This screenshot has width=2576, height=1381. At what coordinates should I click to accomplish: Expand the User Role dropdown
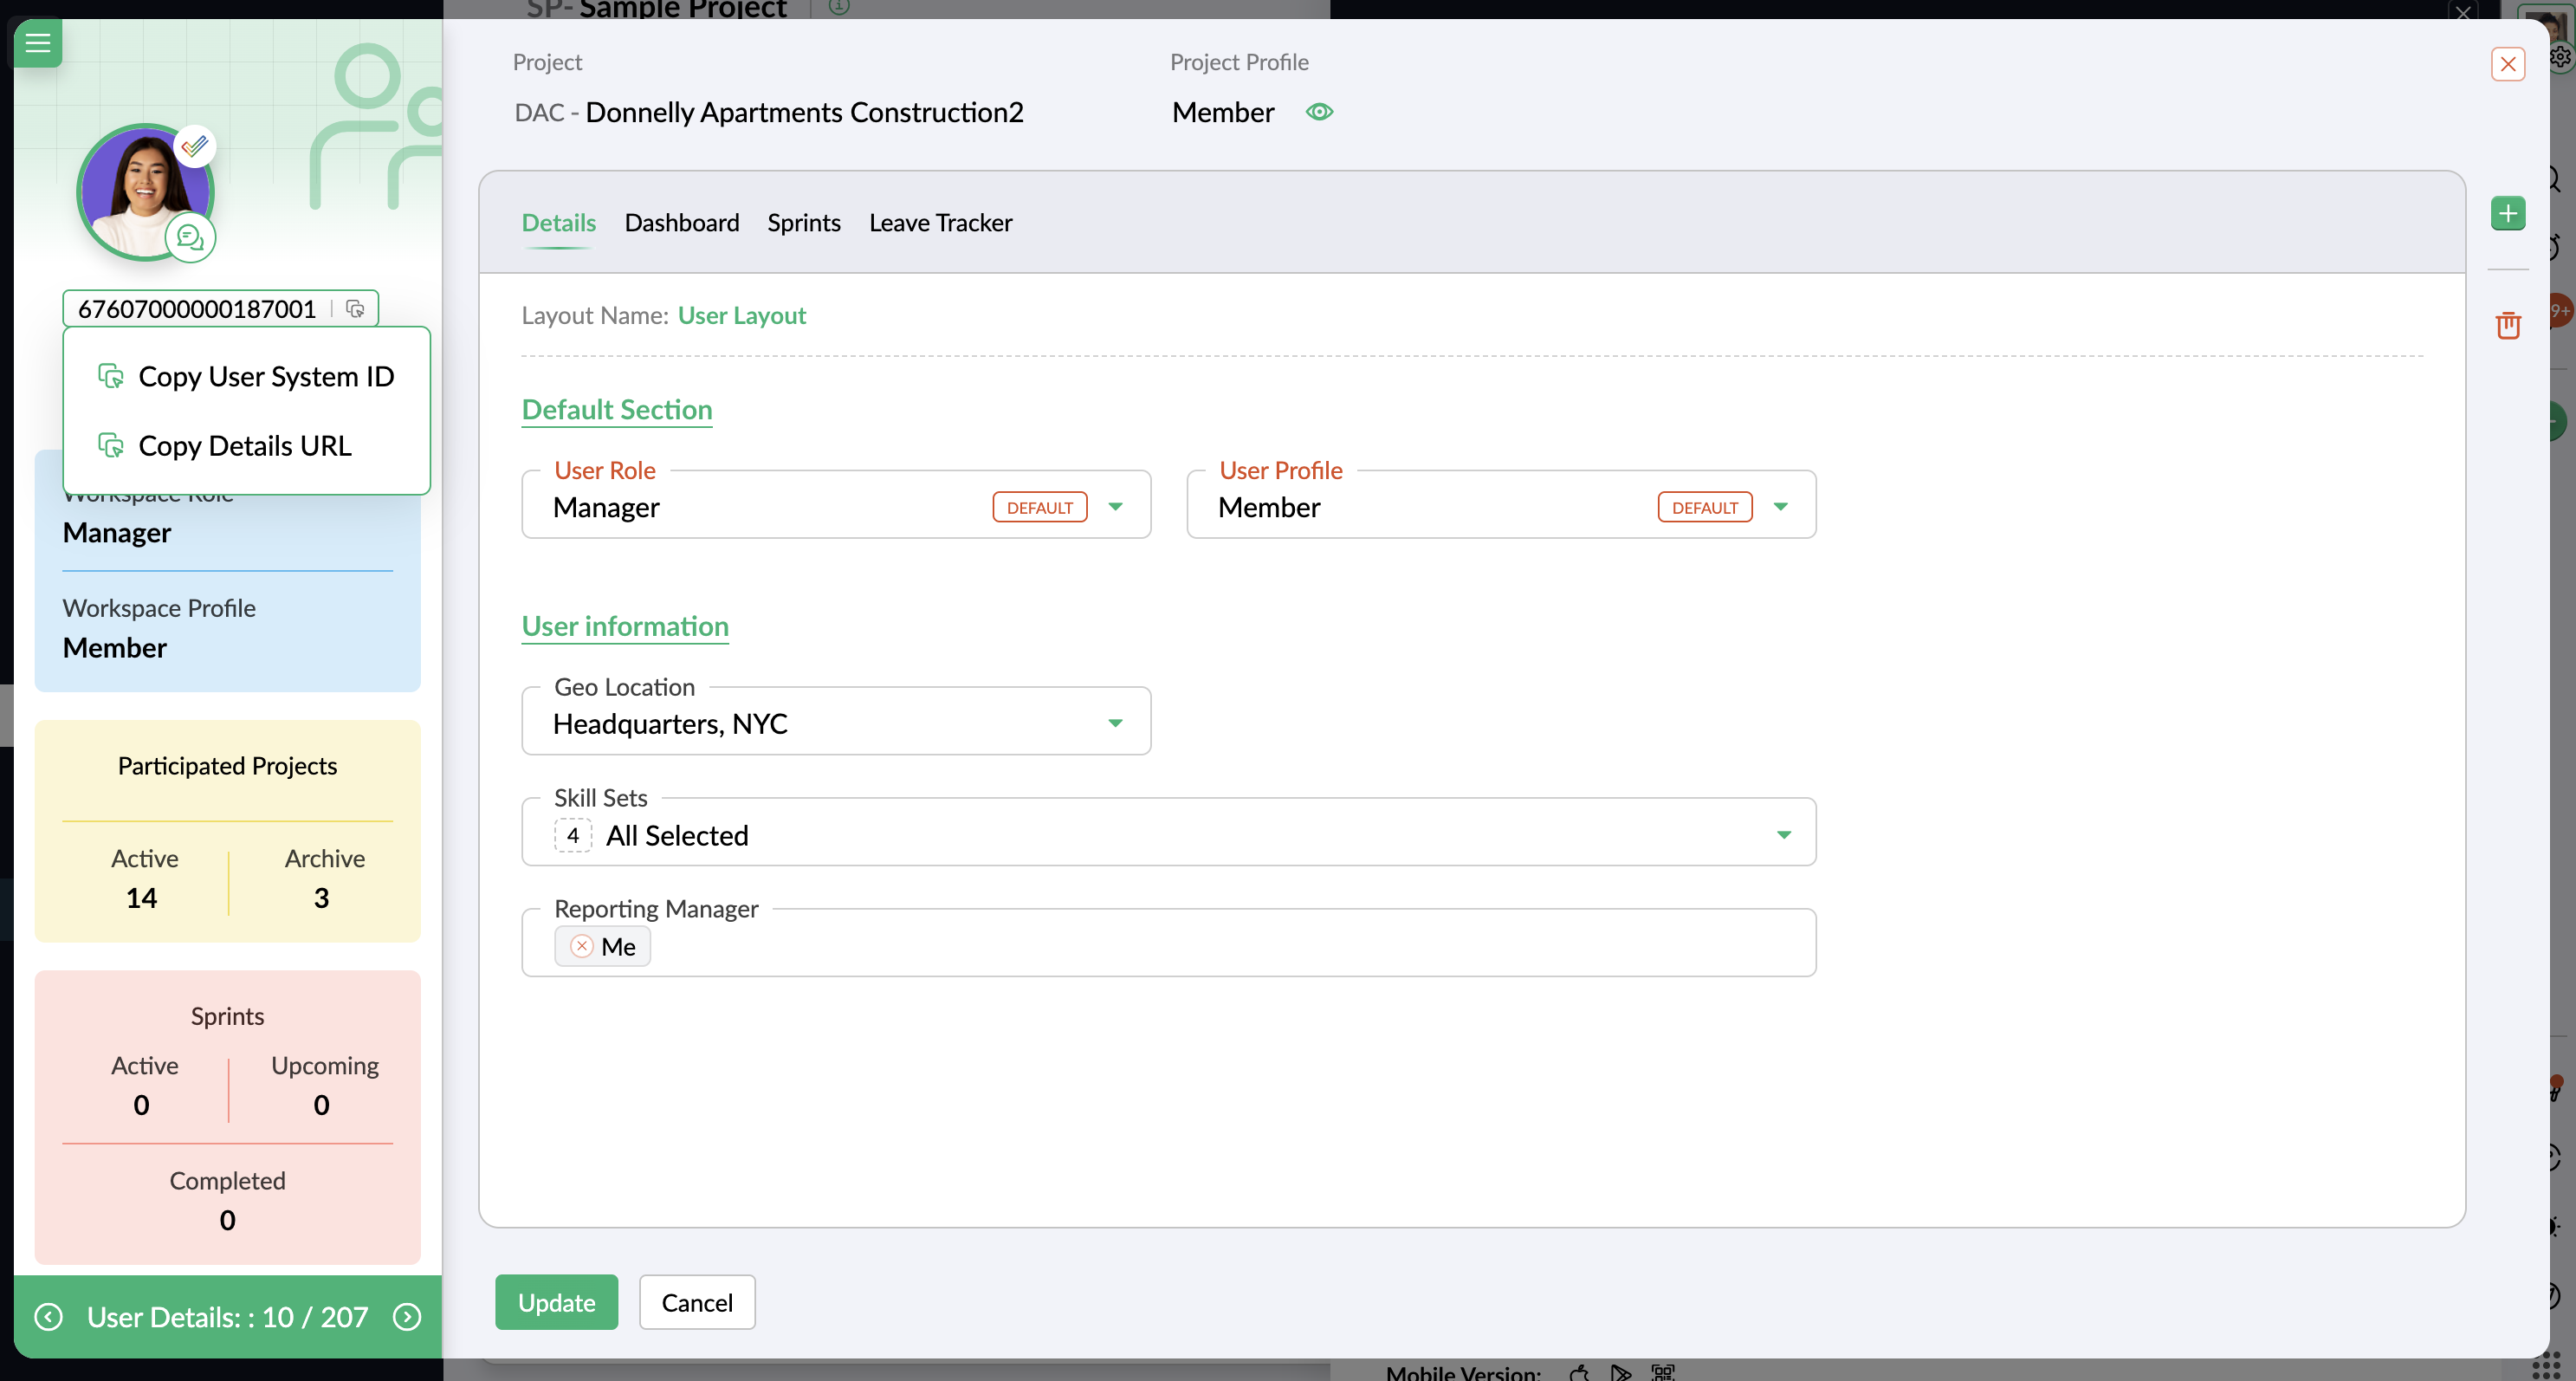pyautogui.click(x=1115, y=507)
